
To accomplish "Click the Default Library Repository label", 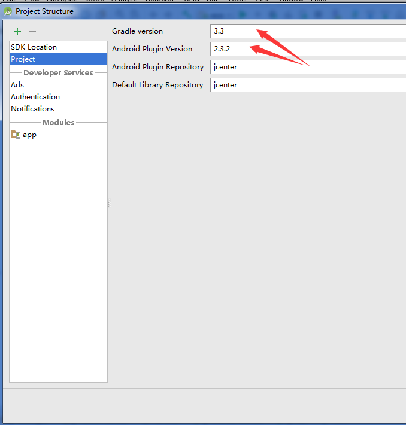I will coord(157,85).
